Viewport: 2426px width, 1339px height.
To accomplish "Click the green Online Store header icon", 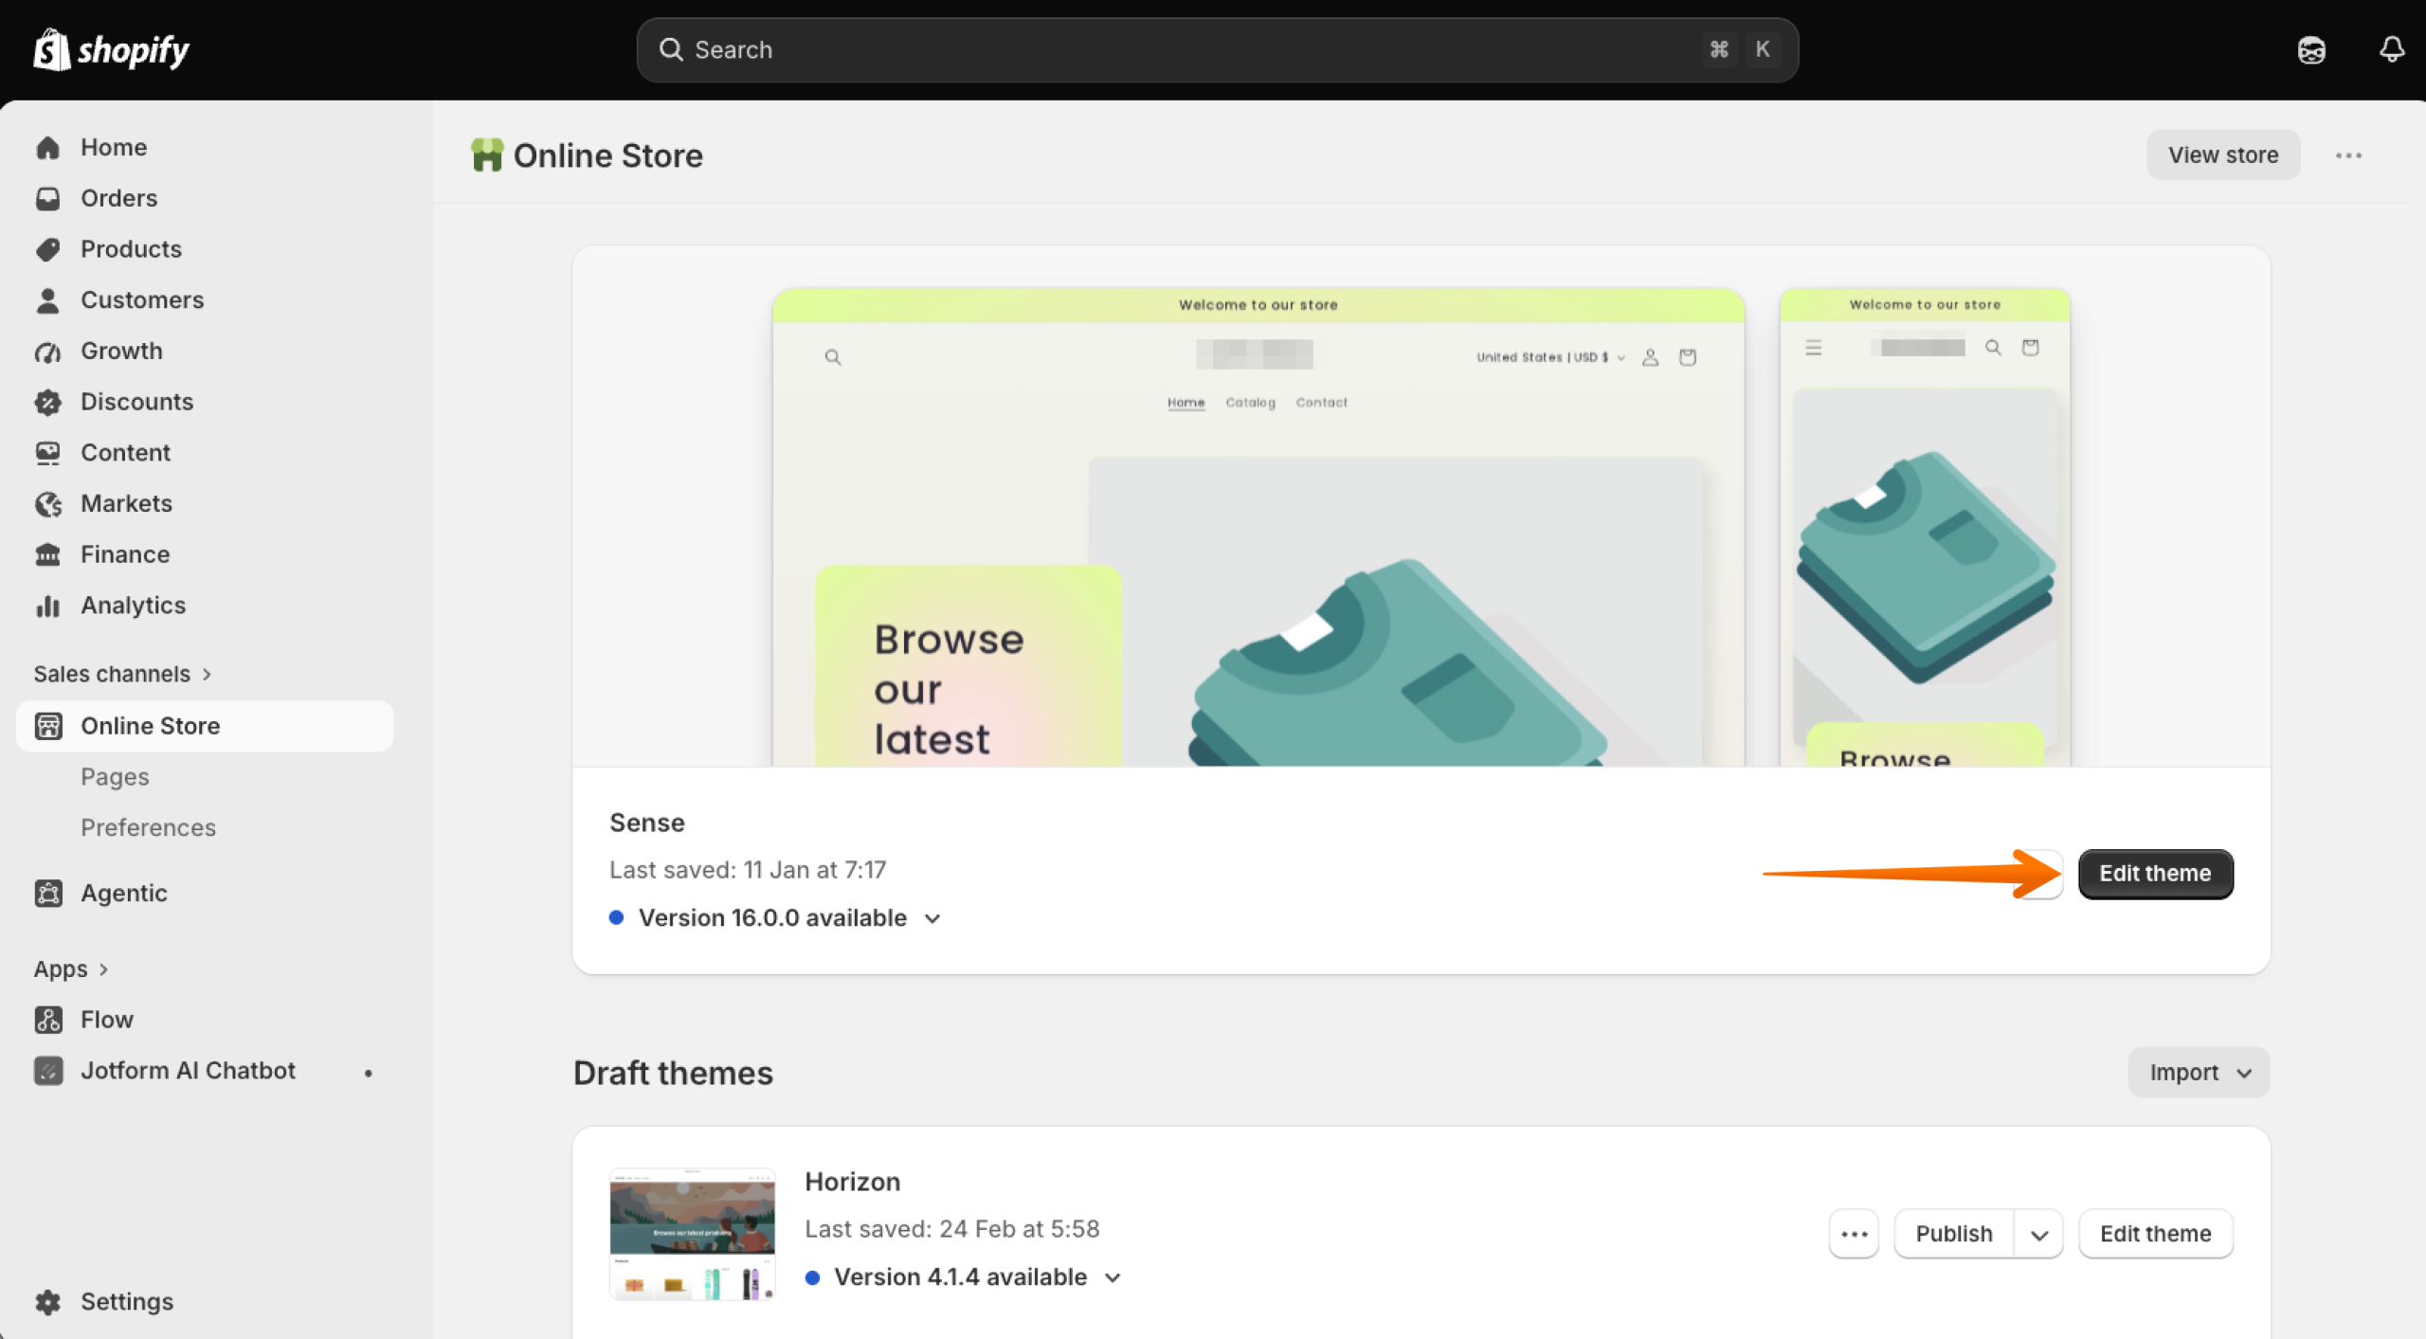I will tap(487, 155).
